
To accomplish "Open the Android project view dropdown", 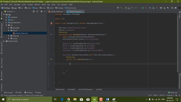I will 10,11.
